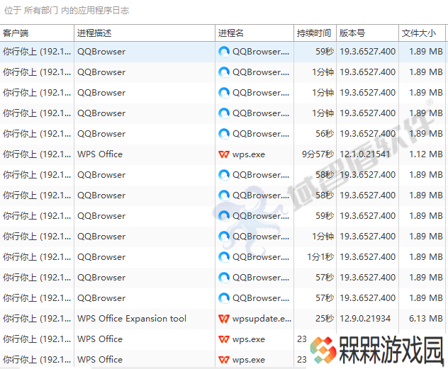The image size is (448, 369).
Task: Click QQBrowser icon in the highlighted top row
Action: [224, 52]
